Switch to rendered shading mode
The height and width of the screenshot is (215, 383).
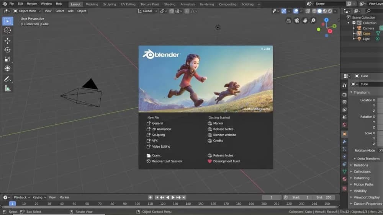tap(330, 11)
